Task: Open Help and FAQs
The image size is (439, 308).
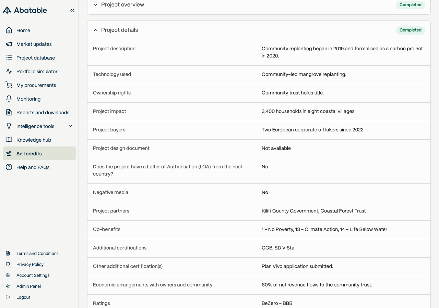Action: [x=39, y=167]
